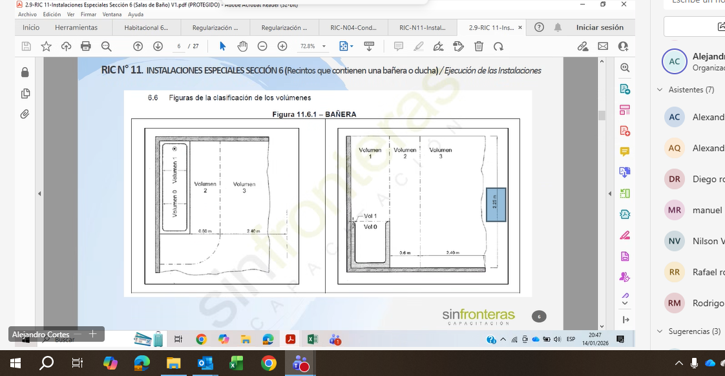Open the Ventana menu

(111, 14)
